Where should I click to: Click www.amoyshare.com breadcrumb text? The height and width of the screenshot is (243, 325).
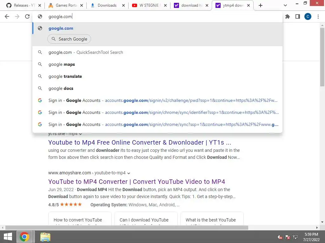70,173
